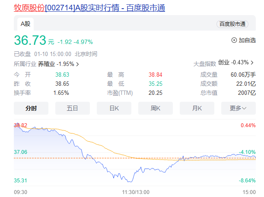Click the chart's -4.10% axis label
This screenshot has height=197, width=264.
[x=247, y=152]
